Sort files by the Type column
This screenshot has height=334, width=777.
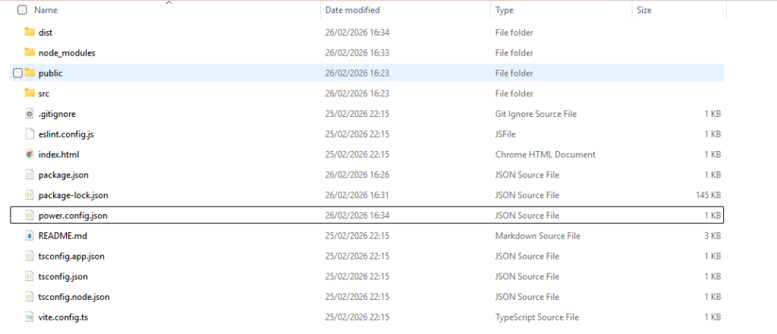[x=504, y=10]
